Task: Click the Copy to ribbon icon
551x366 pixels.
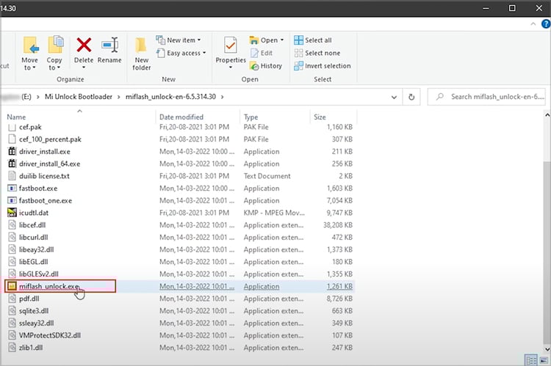Action: tap(55, 45)
